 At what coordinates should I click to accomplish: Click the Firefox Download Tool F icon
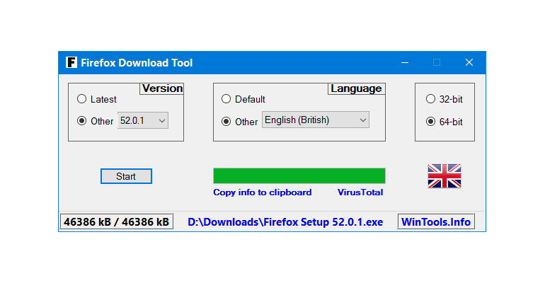(71, 62)
